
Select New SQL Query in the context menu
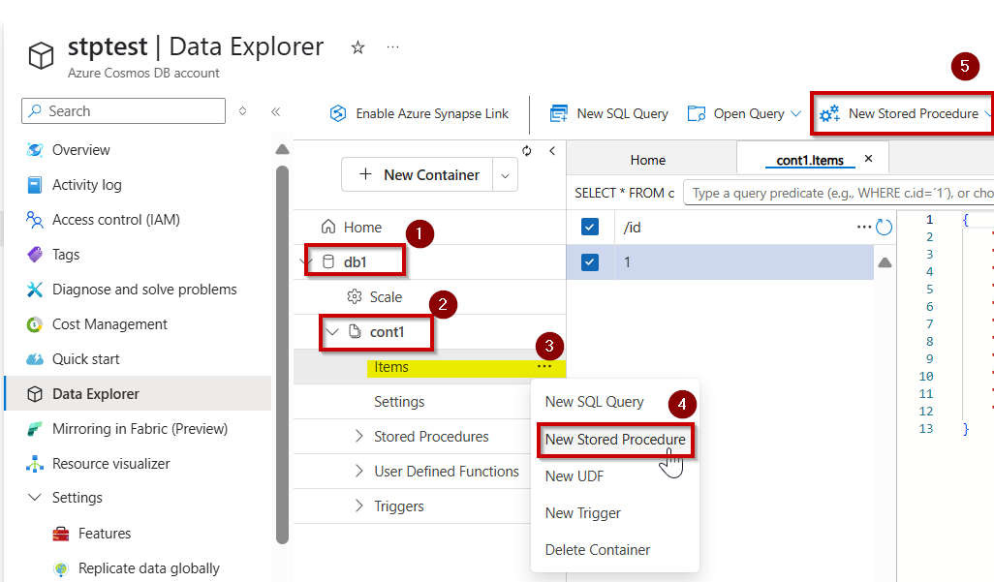595,402
